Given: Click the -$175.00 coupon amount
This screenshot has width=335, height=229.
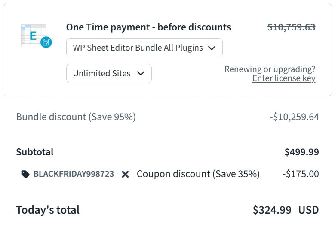Looking at the screenshot, I should coord(301,174).
